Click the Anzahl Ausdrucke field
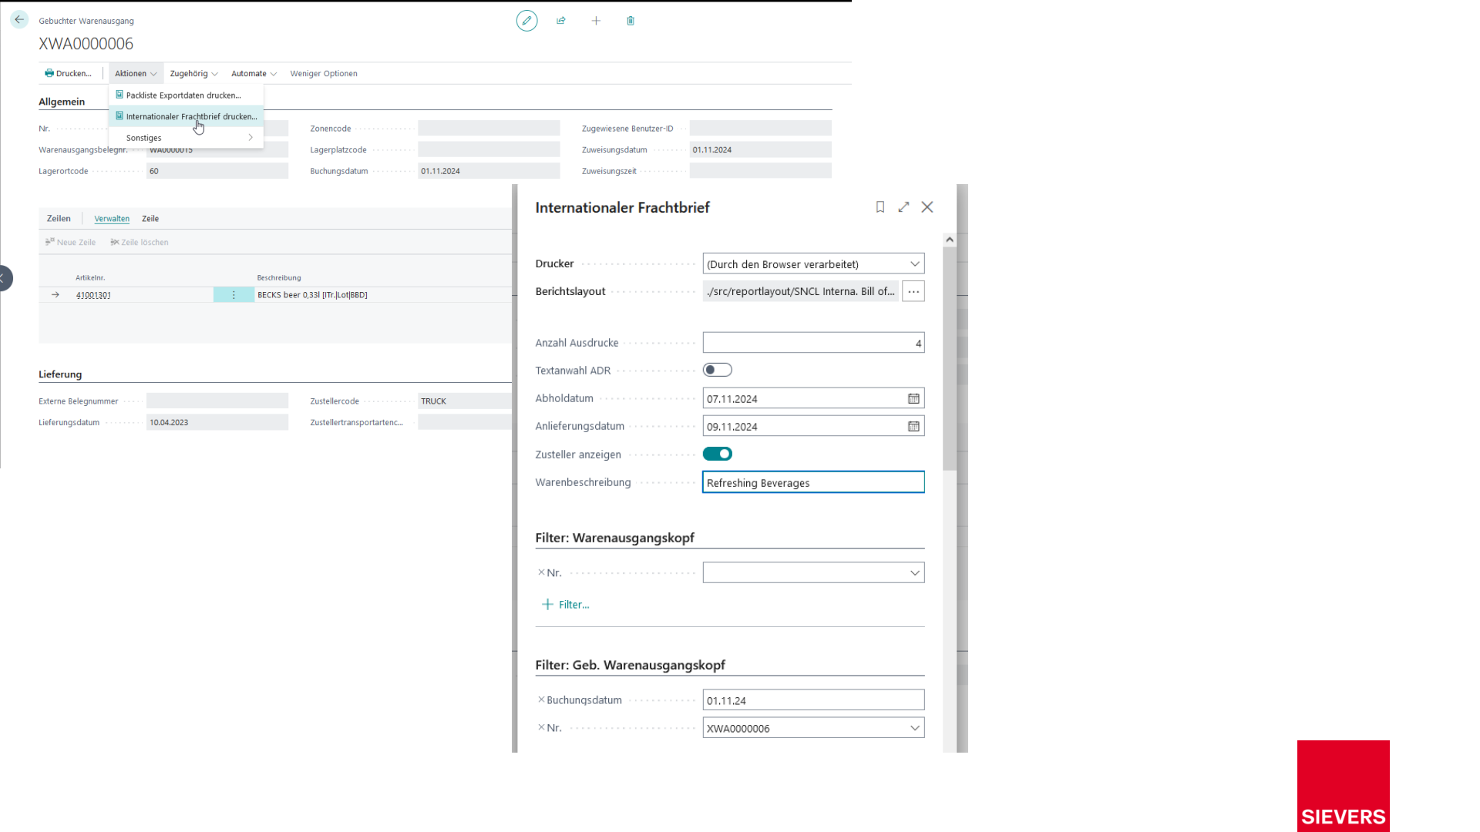Viewport: 1480px width, 832px height. pyautogui.click(x=813, y=343)
